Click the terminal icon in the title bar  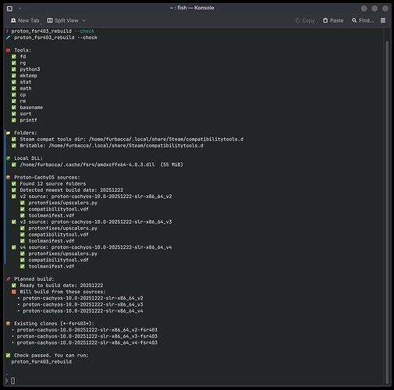[x=9, y=9]
